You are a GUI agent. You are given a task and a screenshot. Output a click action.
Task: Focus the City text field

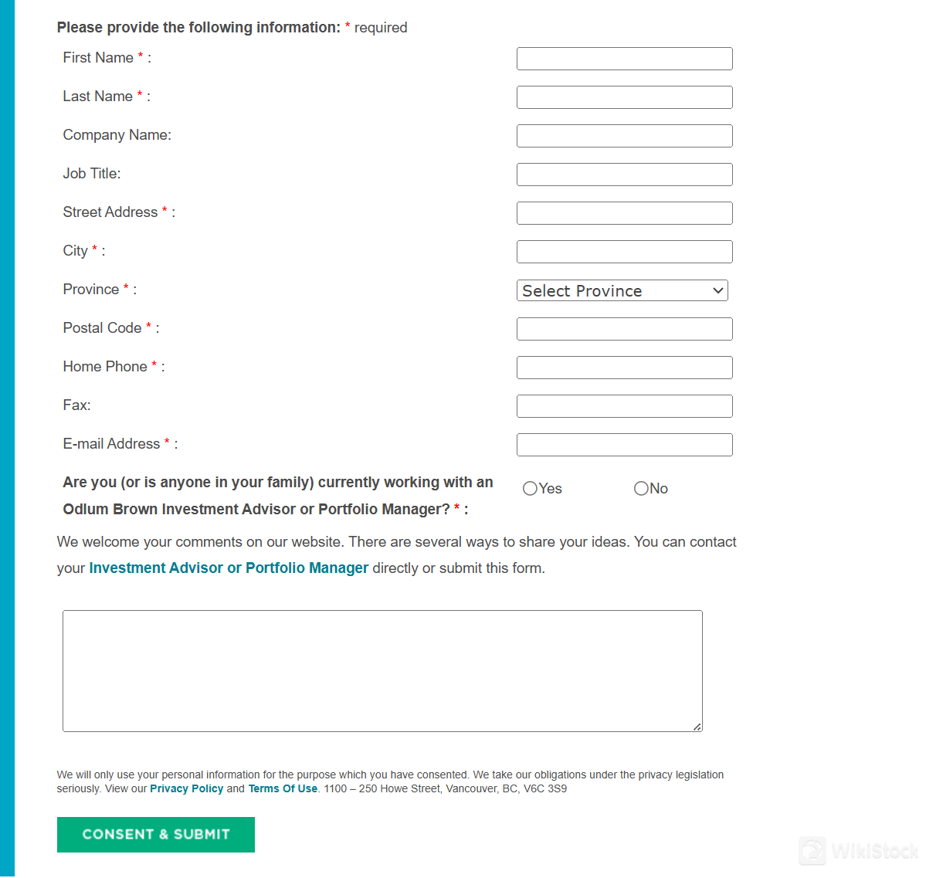[x=624, y=252]
